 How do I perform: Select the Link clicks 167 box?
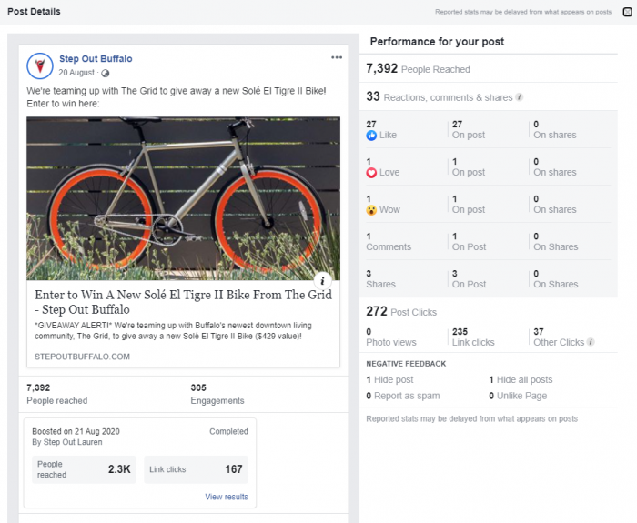[x=196, y=469]
